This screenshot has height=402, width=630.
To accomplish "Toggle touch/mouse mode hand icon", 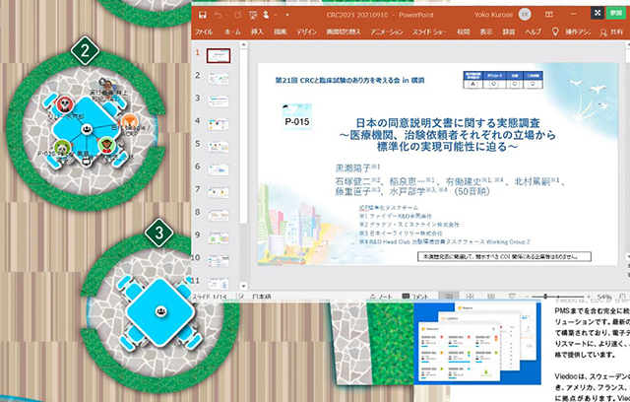I will [266, 15].
